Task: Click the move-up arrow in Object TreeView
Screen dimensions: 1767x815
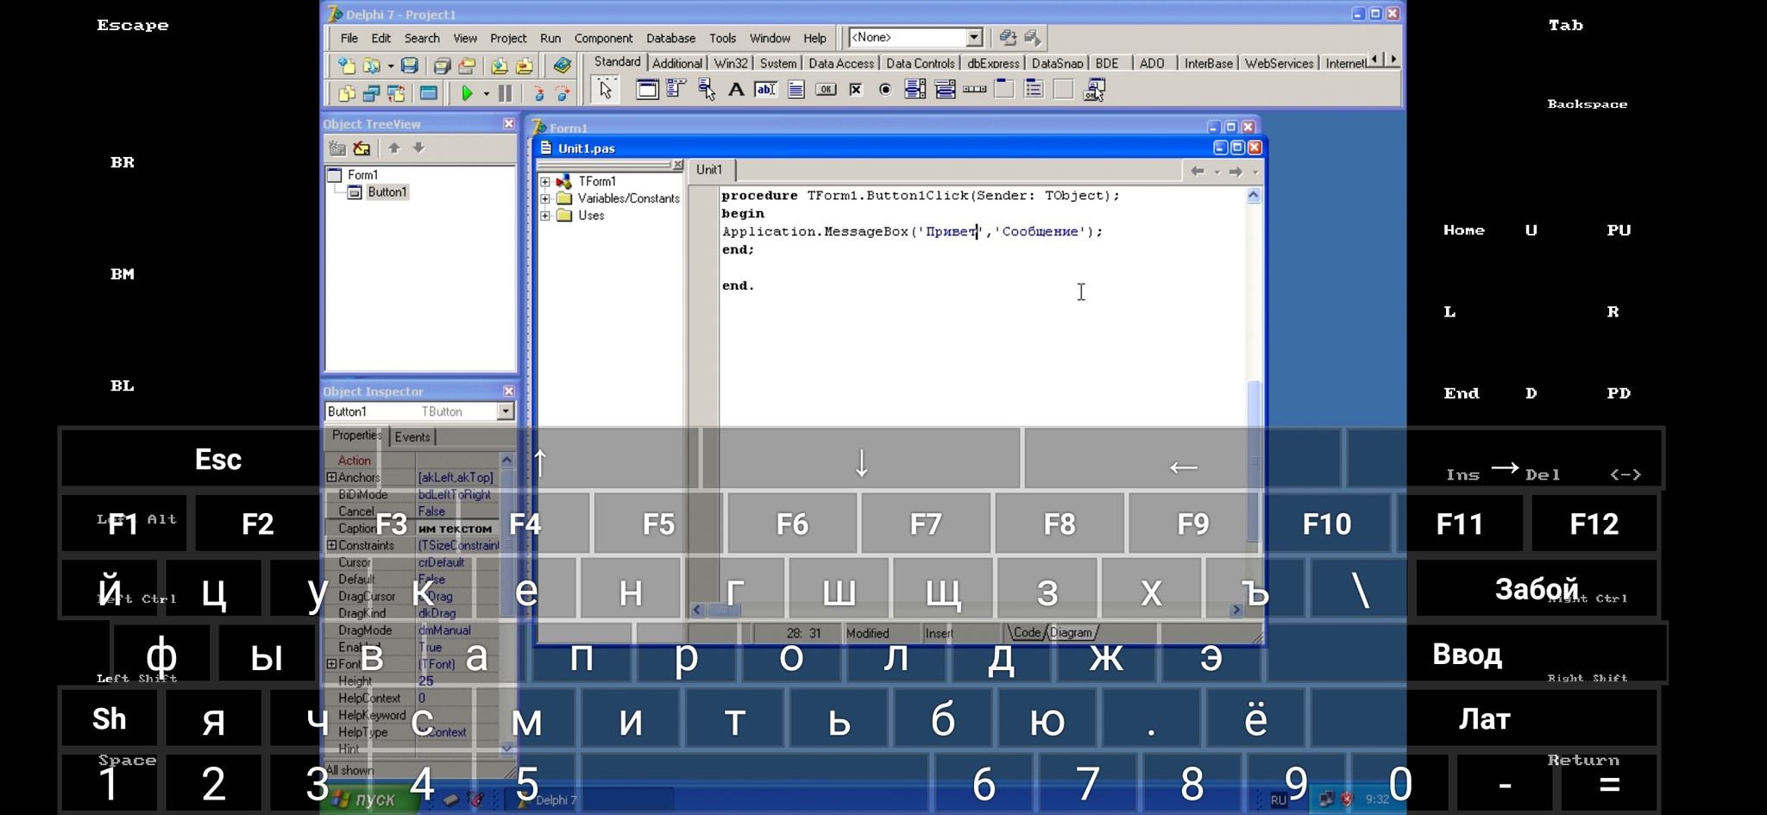Action: coord(394,148)
